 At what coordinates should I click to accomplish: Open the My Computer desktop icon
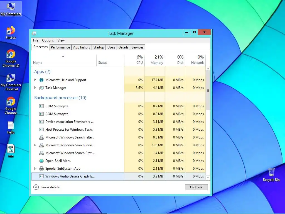point(11,9)
